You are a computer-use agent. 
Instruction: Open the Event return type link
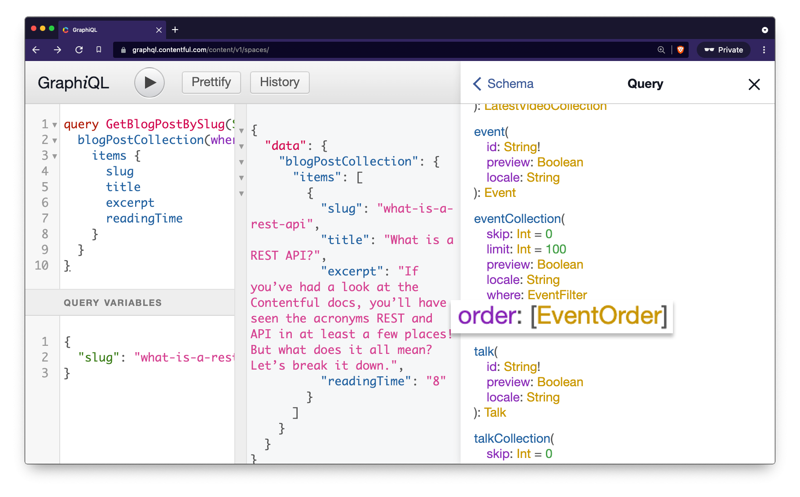pyautogui.click(x=500, y=193)
